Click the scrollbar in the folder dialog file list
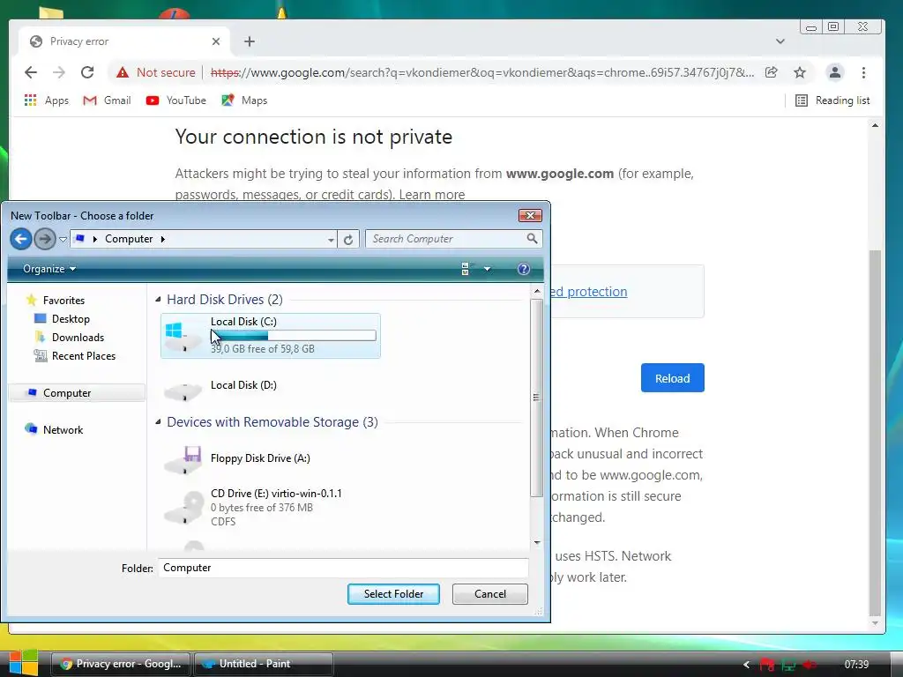The image size is (903, 677). 536,398
